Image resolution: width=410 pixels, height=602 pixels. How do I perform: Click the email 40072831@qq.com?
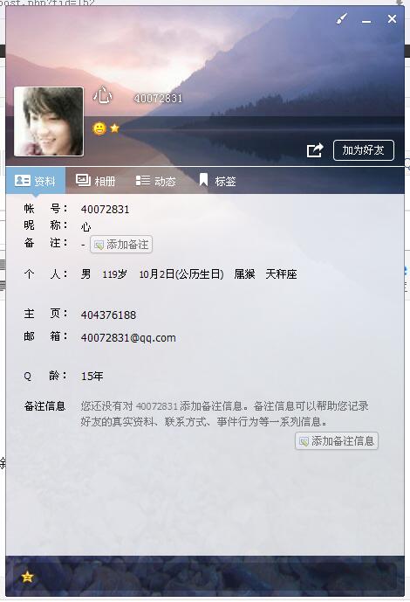pyautogui.click(x=128, y=338)
